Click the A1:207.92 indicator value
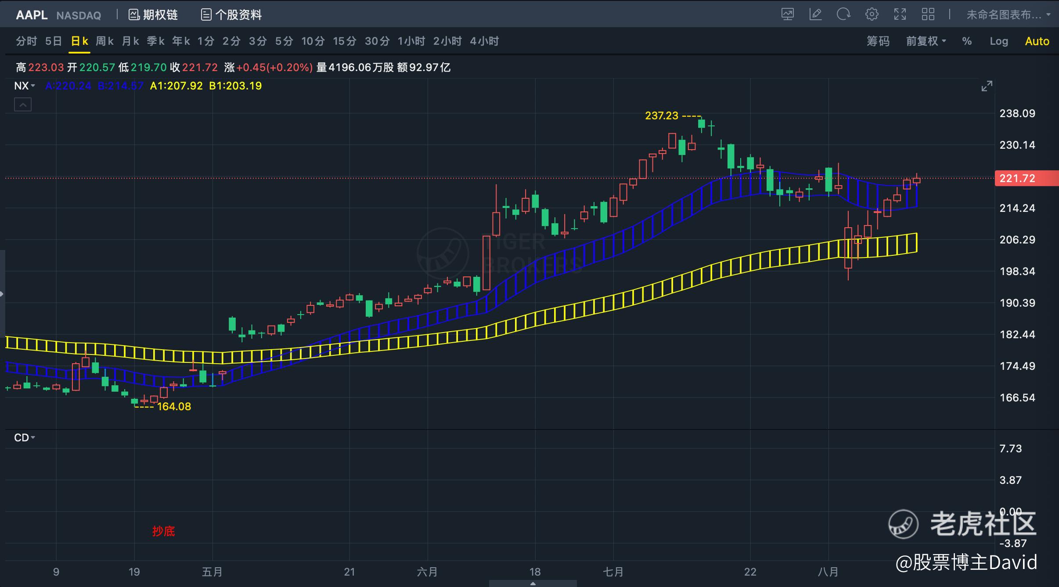1059x587 pixels. (176, 86)
